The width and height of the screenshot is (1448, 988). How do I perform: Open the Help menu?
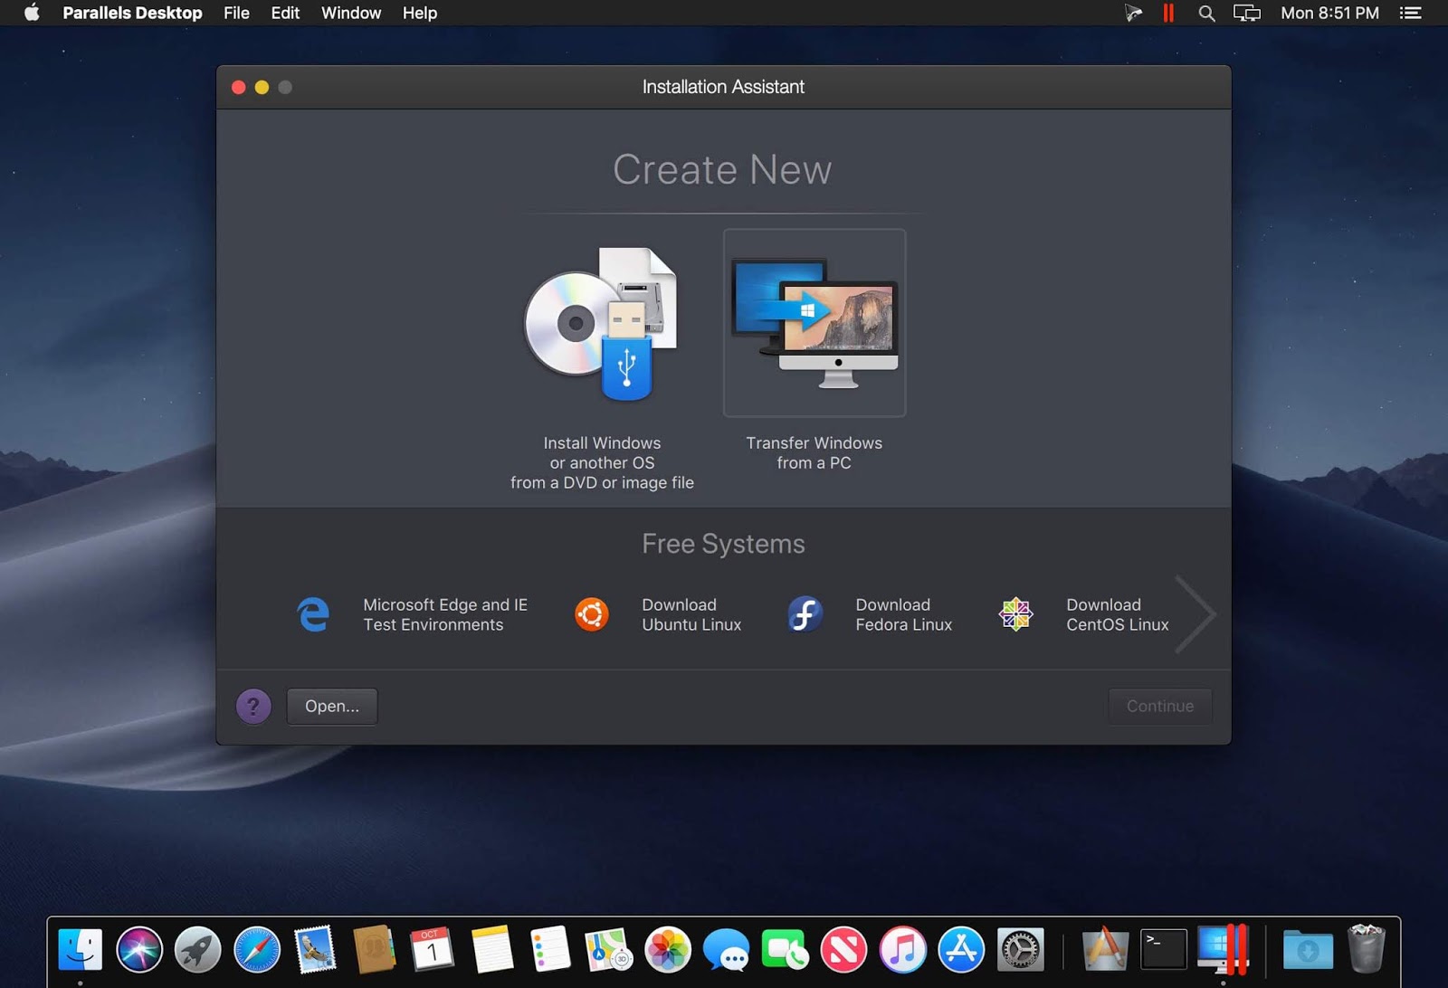(420, 13)
